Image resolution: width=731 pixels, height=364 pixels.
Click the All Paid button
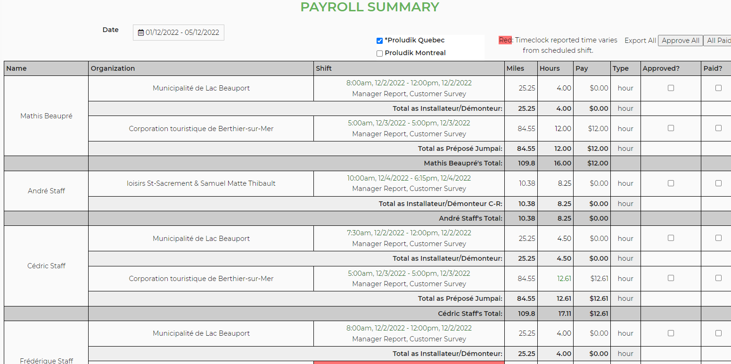click(x=718, y=41)
